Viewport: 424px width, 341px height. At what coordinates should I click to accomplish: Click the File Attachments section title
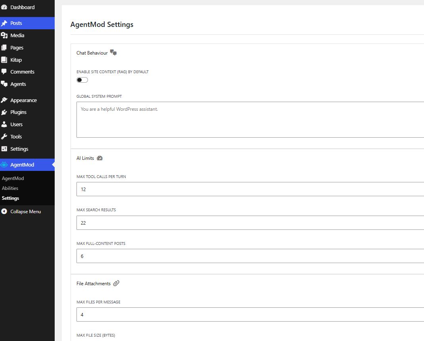[94, 284]
